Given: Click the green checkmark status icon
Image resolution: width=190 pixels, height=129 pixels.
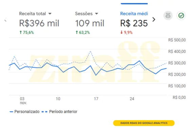Looking at the screenshot, I should tap(181, 16).
